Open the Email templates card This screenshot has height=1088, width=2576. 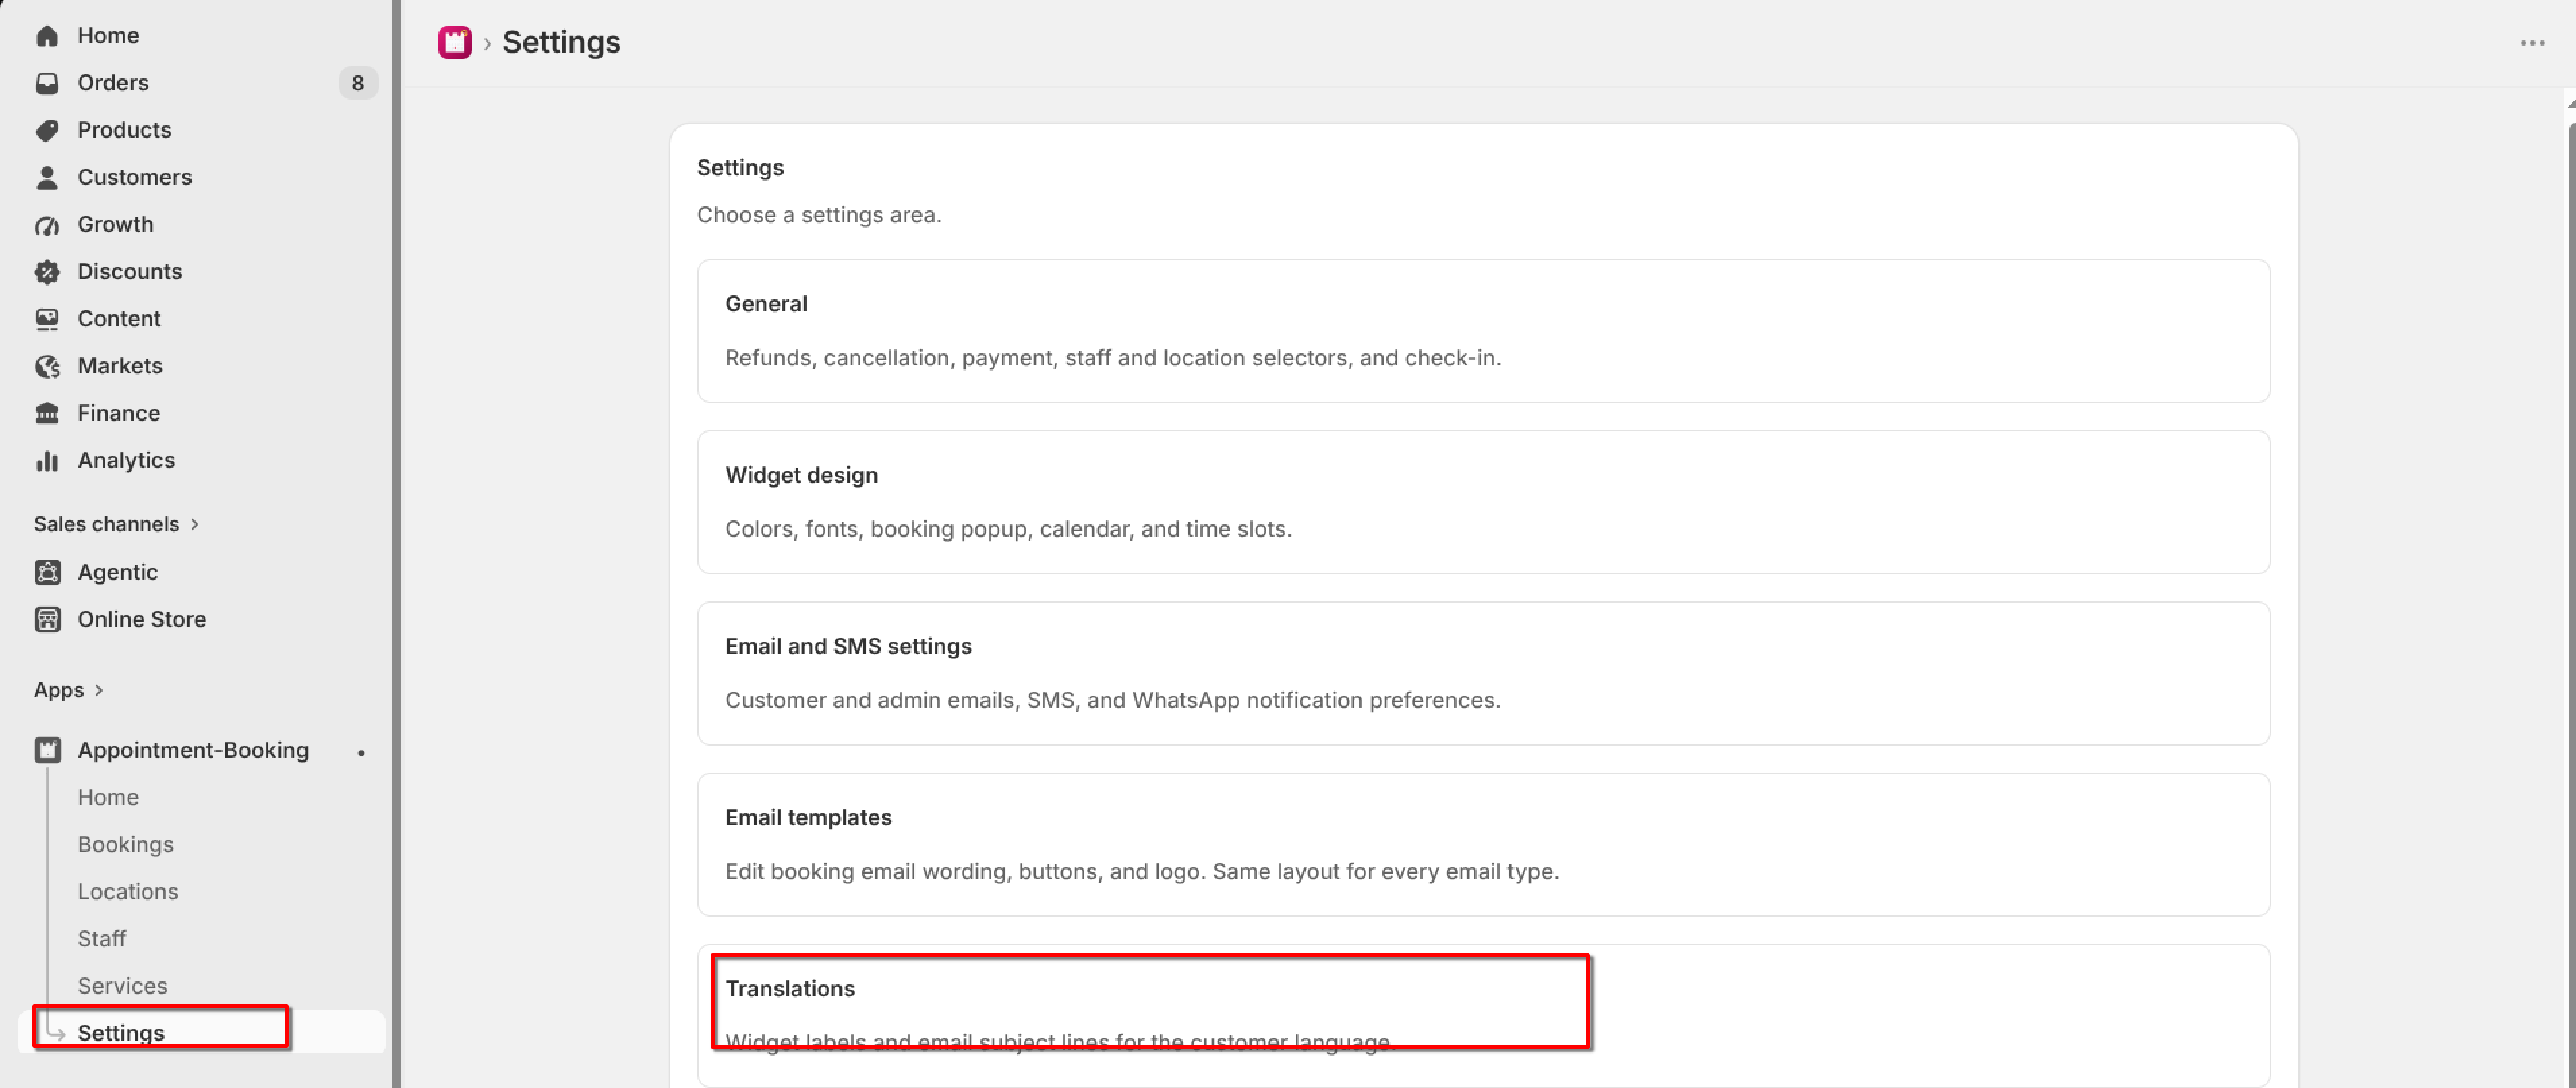coord(1483,844)
